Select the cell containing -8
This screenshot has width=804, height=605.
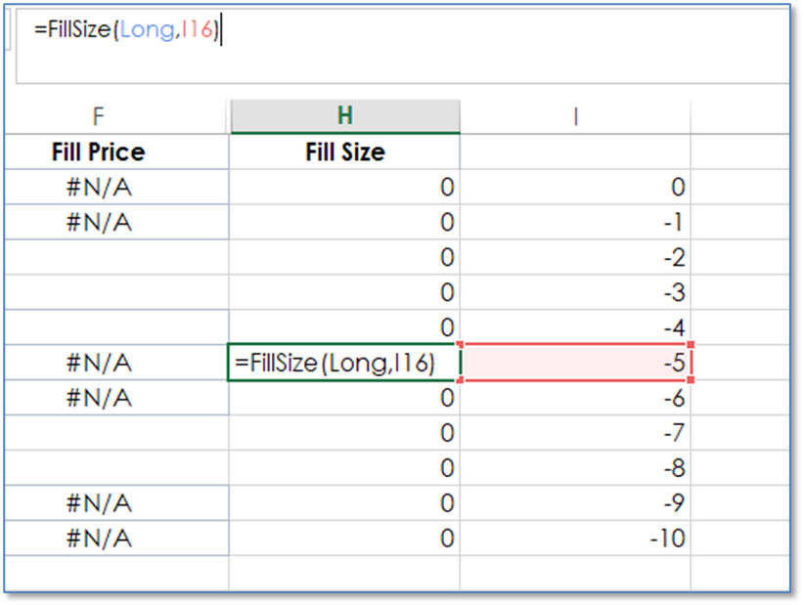575,468
